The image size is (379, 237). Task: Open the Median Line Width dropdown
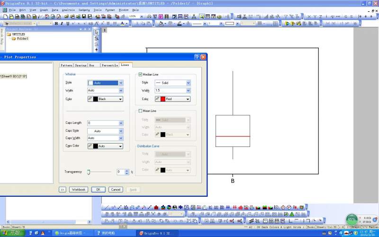pos(188,91)
